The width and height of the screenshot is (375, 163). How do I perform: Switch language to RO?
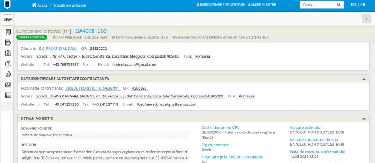(354, 4)
